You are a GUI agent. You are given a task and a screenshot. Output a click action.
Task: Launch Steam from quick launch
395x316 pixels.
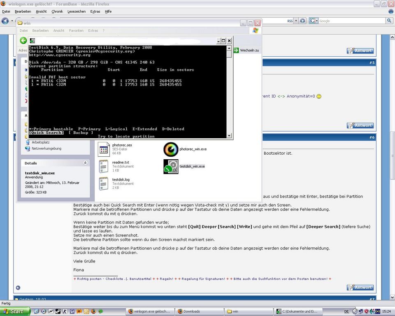pos(58,311)
